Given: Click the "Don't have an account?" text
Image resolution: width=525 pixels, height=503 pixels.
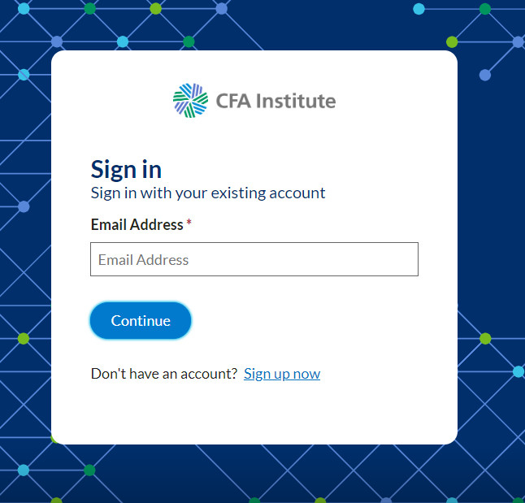Looking at the screenshot, I should click(x=164, y=374).
